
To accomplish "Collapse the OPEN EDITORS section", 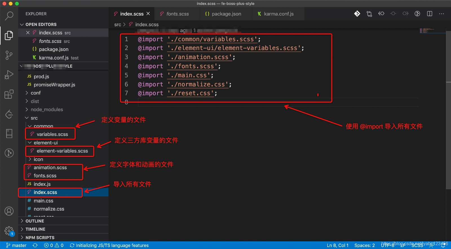I will tap(63, 25).
